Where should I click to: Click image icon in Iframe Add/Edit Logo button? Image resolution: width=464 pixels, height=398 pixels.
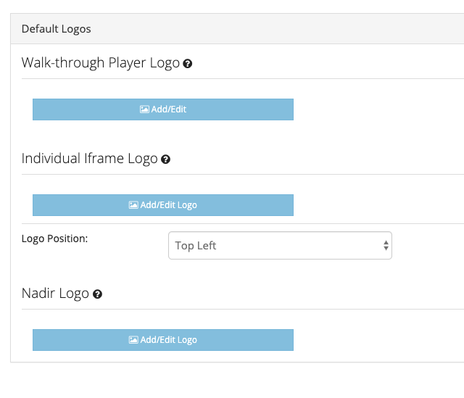point(133,205)
